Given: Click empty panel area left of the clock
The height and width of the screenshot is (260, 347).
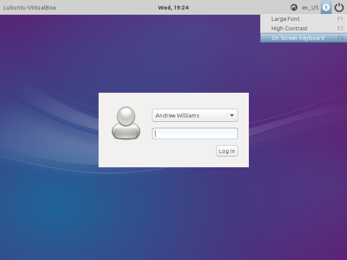Looking at the screenshot, I should [109, 7].
